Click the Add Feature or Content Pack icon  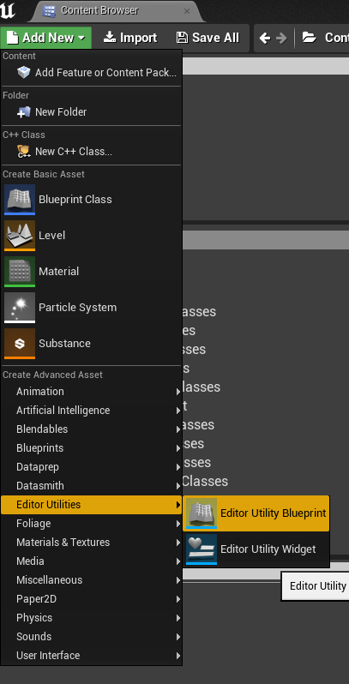coord(23,72)
